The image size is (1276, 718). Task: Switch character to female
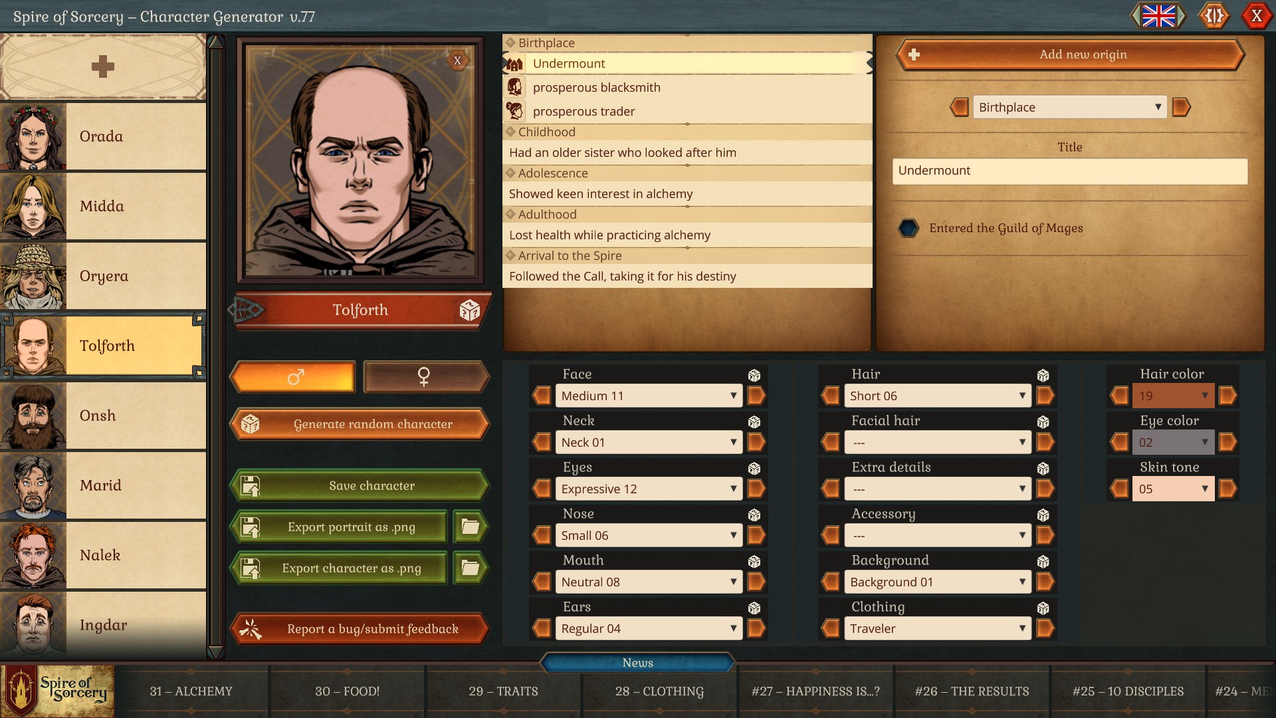click(x=425, y=377)
